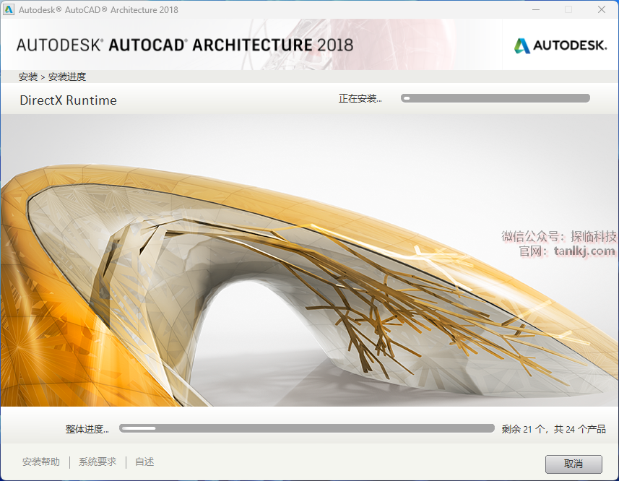Viewport: 619px width, 481px height.
Task: Click the AutoCAD title bar app icon
Action: tap(9, 9)
